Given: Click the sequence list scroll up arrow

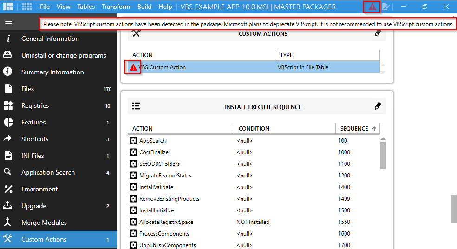Looking at the screenshot, I should tap(383, 139).
